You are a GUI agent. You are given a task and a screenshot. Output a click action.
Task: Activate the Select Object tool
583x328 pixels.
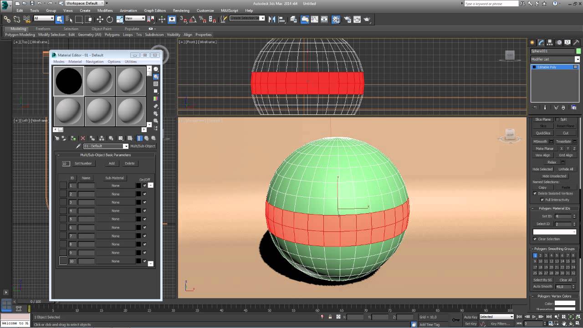(60, 19)
